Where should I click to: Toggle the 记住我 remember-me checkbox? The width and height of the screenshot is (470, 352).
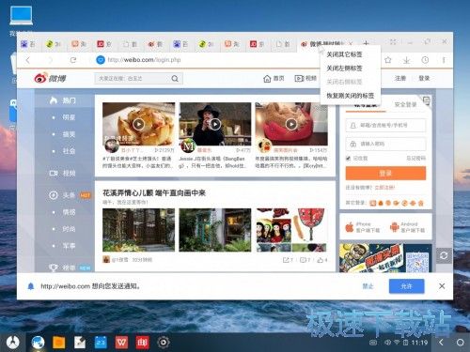[x=348, y=159]
